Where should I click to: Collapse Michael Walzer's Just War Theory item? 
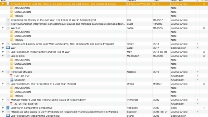pyautogui.click(x=3, y=100)
